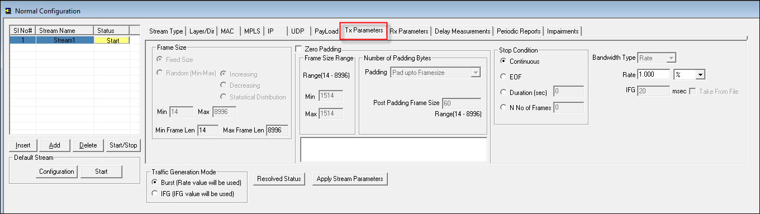This screenshot has width=760, height=214.
Task: Click row number 1 cell
Action: tap(23, 40)
